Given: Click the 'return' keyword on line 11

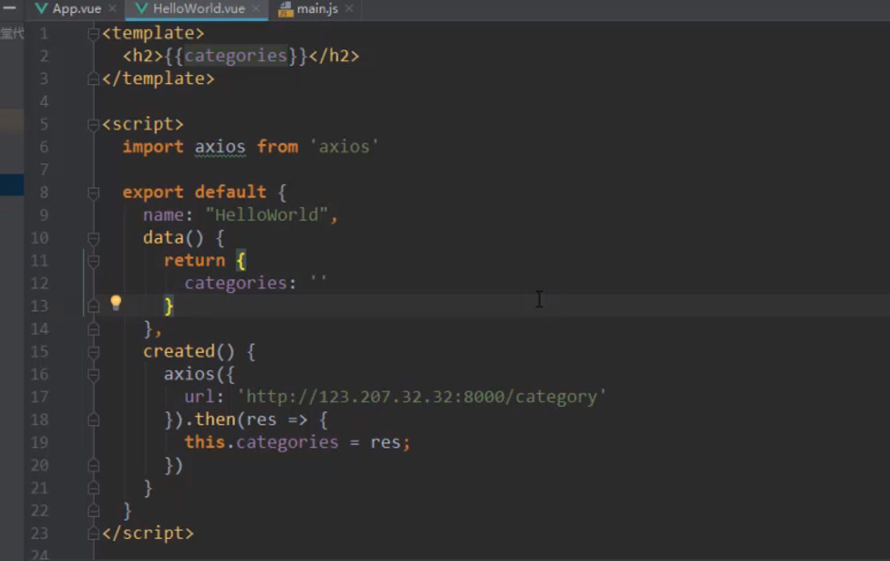Looking at the screenshot, I should pyautogui.click(x=194, y=259).
